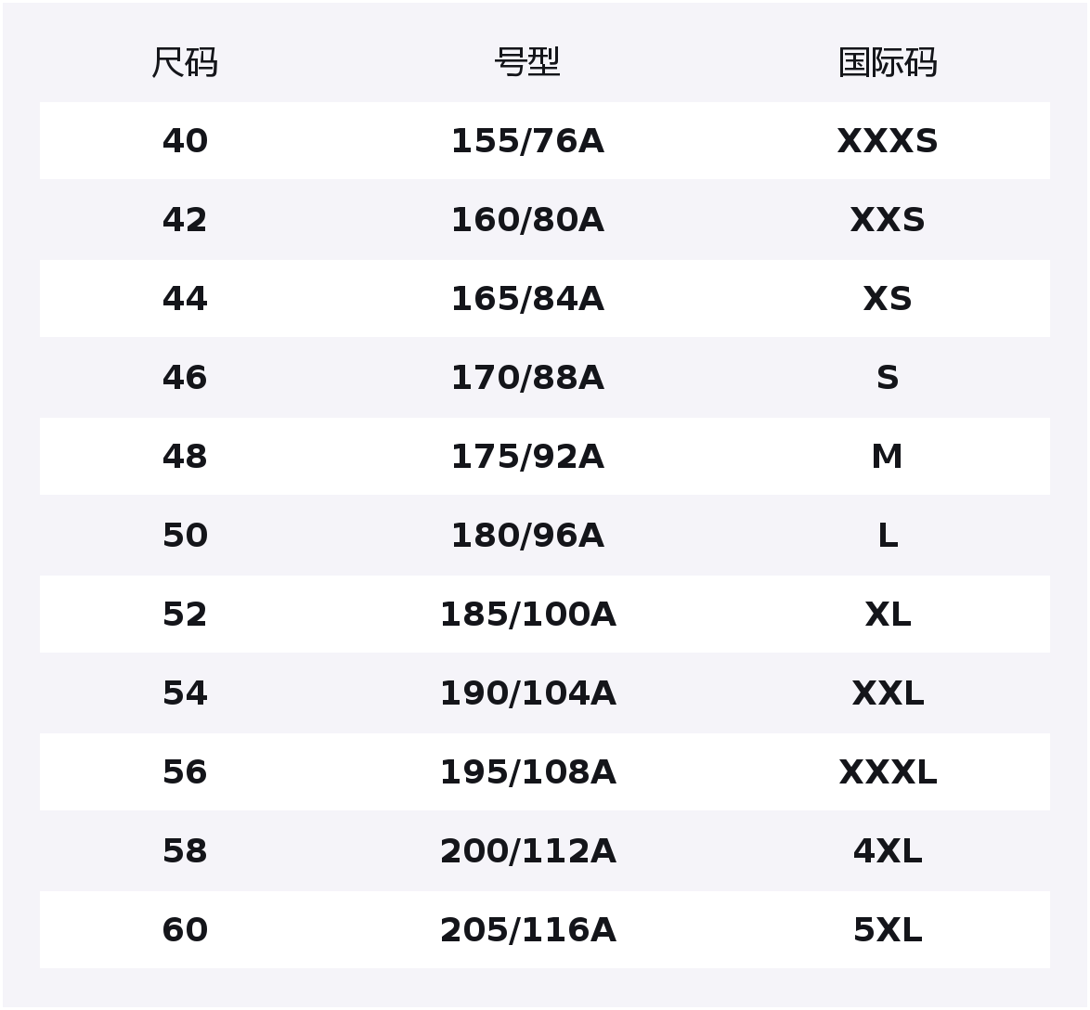Click the XXL size cell
Screen dimensions: 1090x1010
click(887, 693)
